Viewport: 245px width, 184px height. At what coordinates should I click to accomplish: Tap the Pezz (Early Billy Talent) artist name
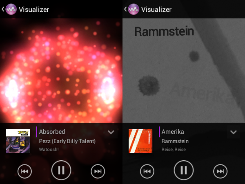click(x=67, y=141)
